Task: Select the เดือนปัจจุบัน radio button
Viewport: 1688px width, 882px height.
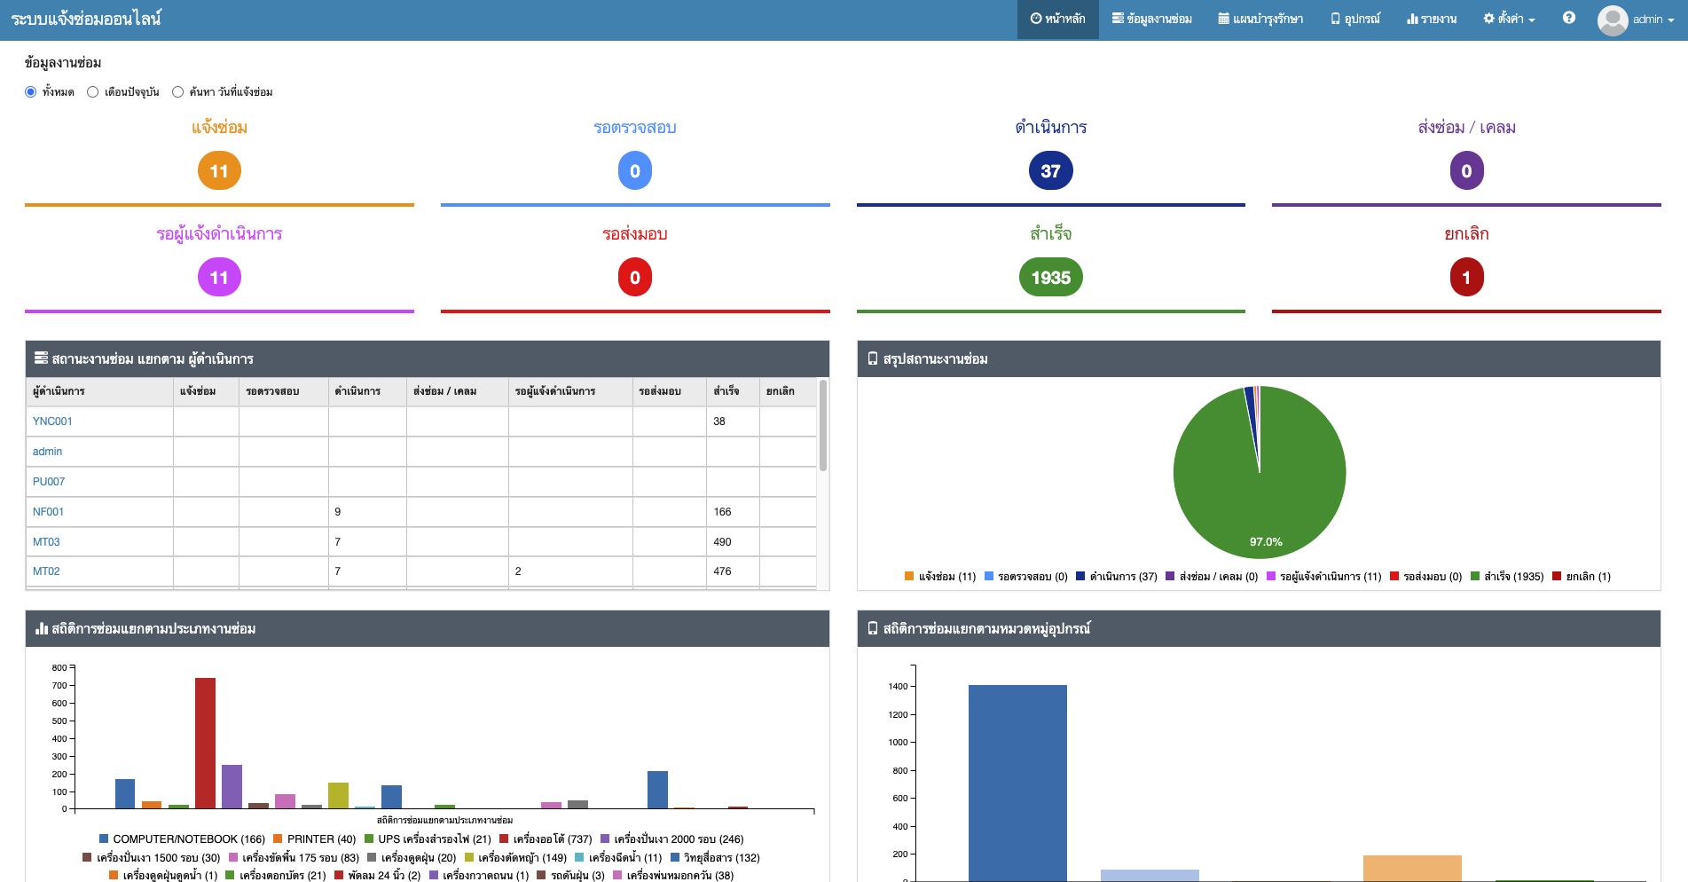Action: 92,91
